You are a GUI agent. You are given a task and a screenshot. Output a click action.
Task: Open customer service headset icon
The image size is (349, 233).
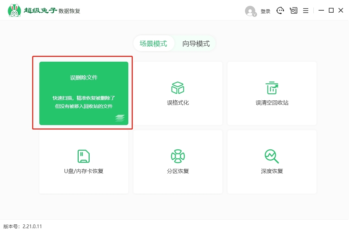point(280,10)
